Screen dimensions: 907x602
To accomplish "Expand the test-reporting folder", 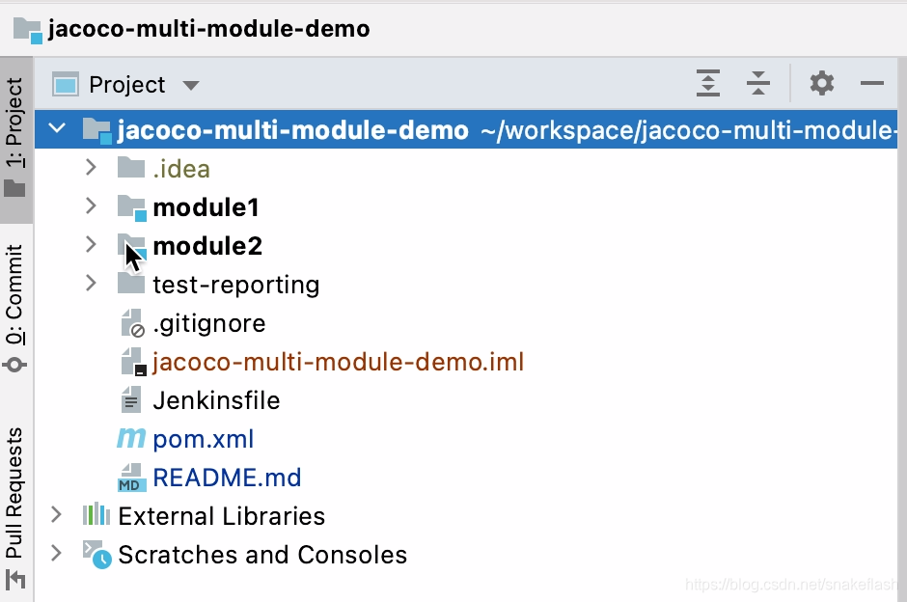I will (x=91, y=284).
